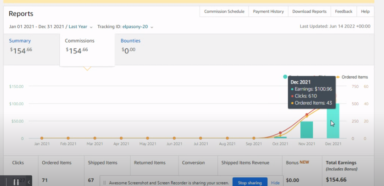Click the Last Updated Jun 14 2022 text
The height and width of the screenshot is (186, 384).
coord(335,26)
